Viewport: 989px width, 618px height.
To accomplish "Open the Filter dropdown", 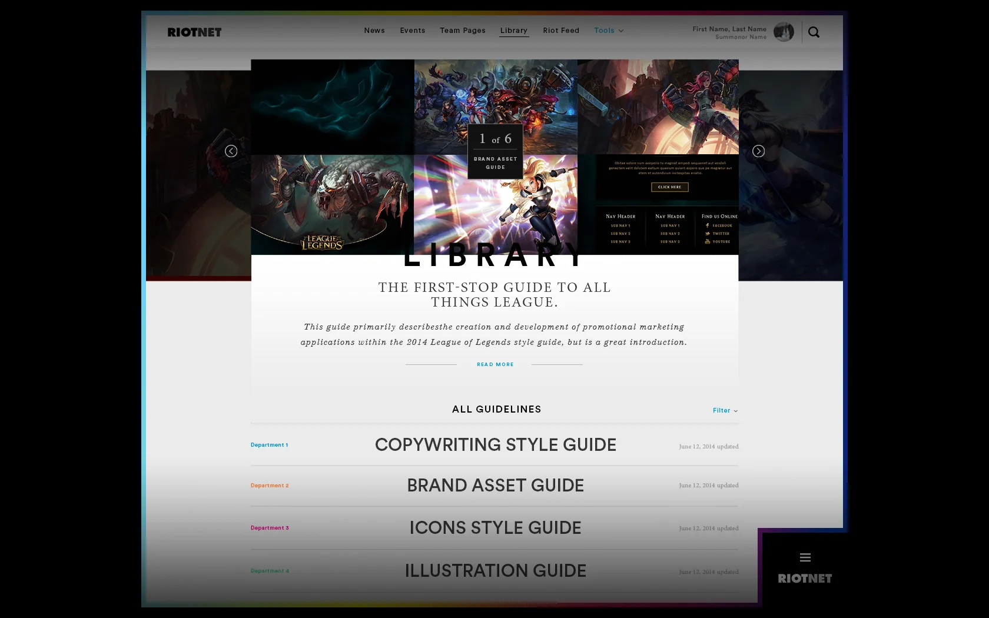I will 725,410.
